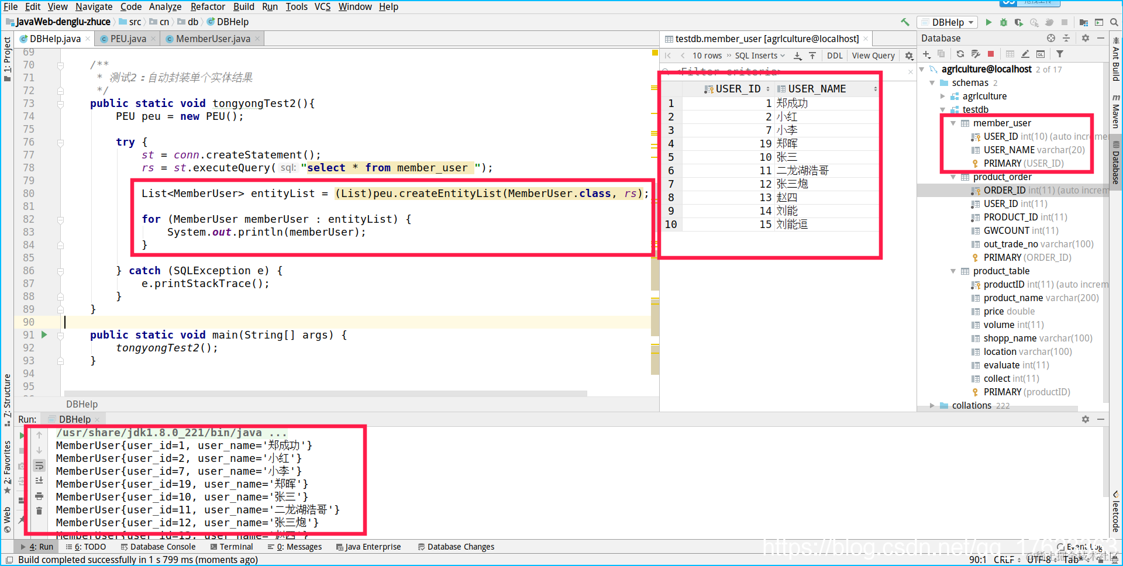
Task: Open the DBHelp run configuration dropdown
Action: (x=948, y=22)
